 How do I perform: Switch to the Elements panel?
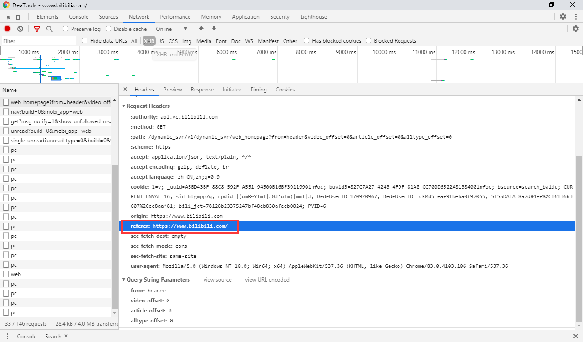coord(47,17)
